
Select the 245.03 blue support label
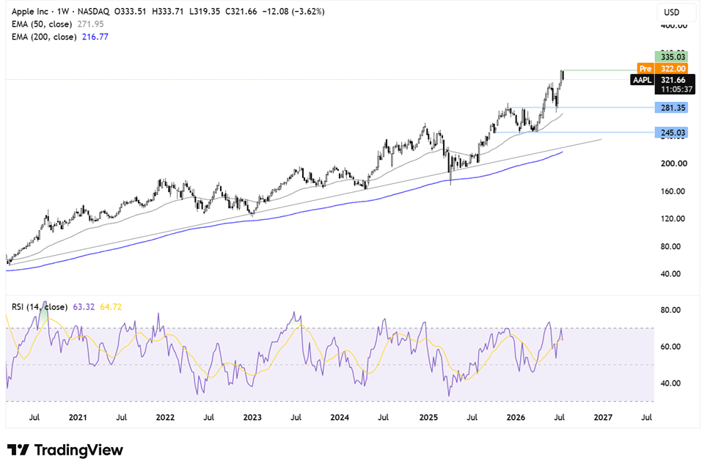(671, 133)
